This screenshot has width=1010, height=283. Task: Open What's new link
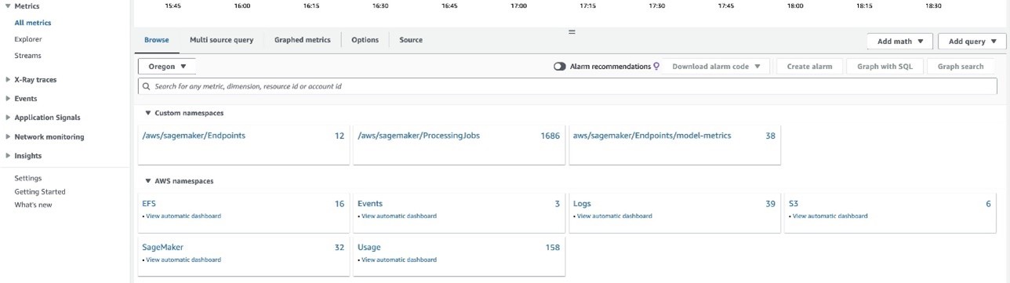[33, 205]
